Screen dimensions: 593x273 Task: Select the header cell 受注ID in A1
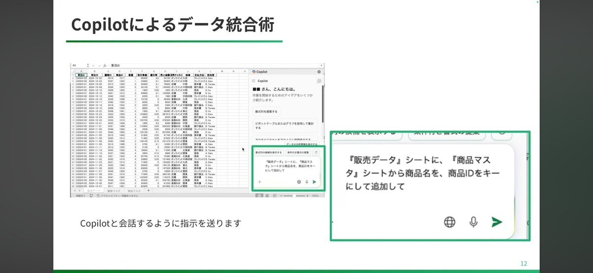click(81, 75)
